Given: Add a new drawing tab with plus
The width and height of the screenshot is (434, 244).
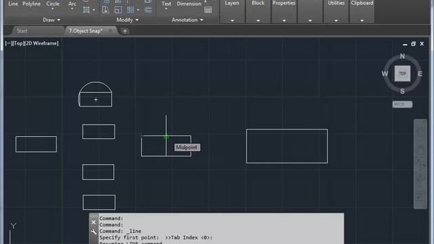Looking at the screenshot, I should [x=125, y=31].
